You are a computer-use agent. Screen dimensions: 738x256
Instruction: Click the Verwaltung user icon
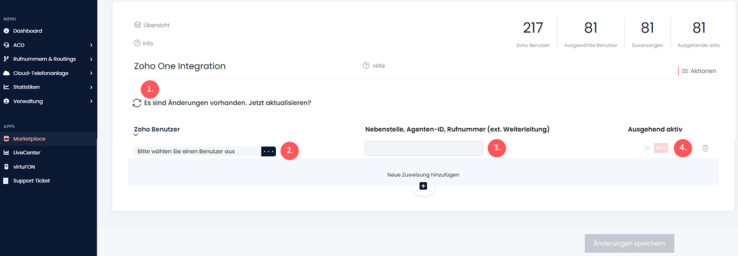click(6, 101)
